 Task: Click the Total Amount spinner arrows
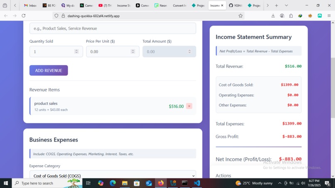[x=190, y=51]
